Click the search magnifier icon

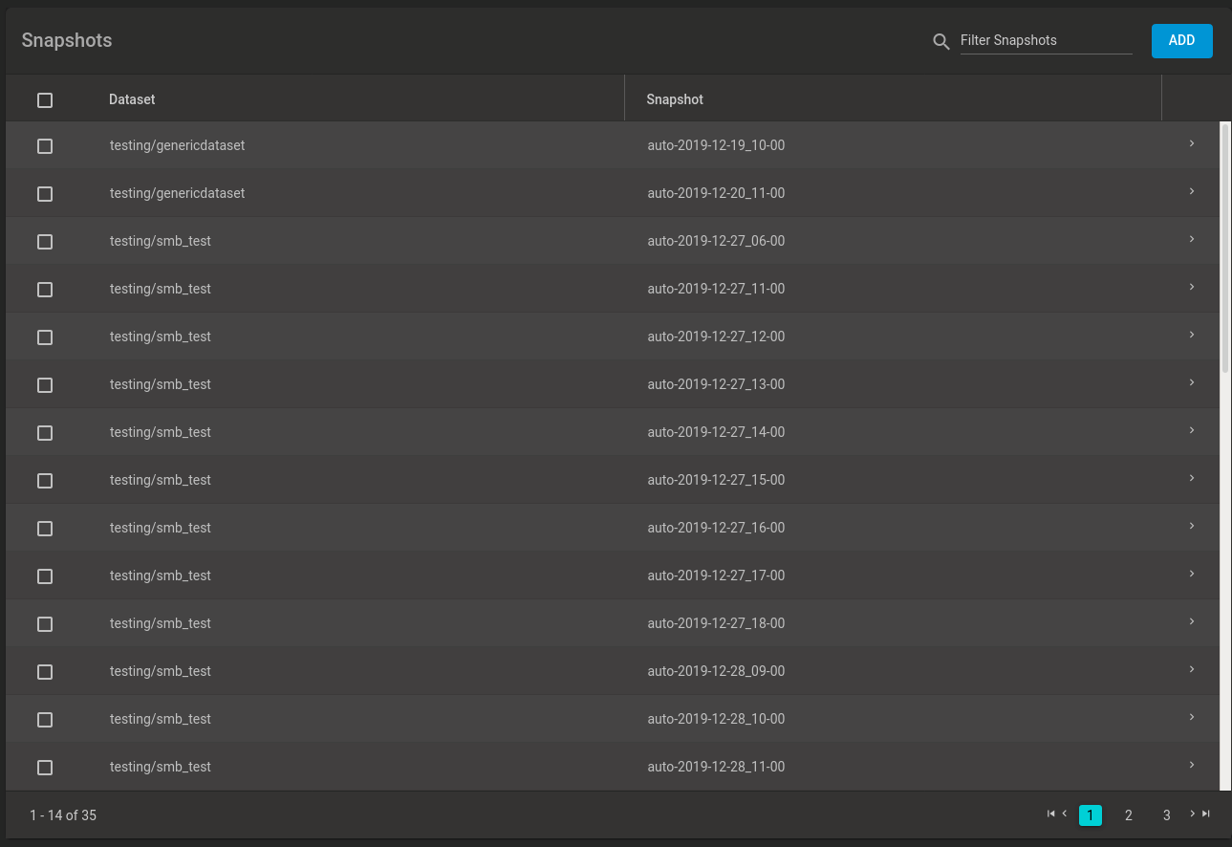pos(941,41)
